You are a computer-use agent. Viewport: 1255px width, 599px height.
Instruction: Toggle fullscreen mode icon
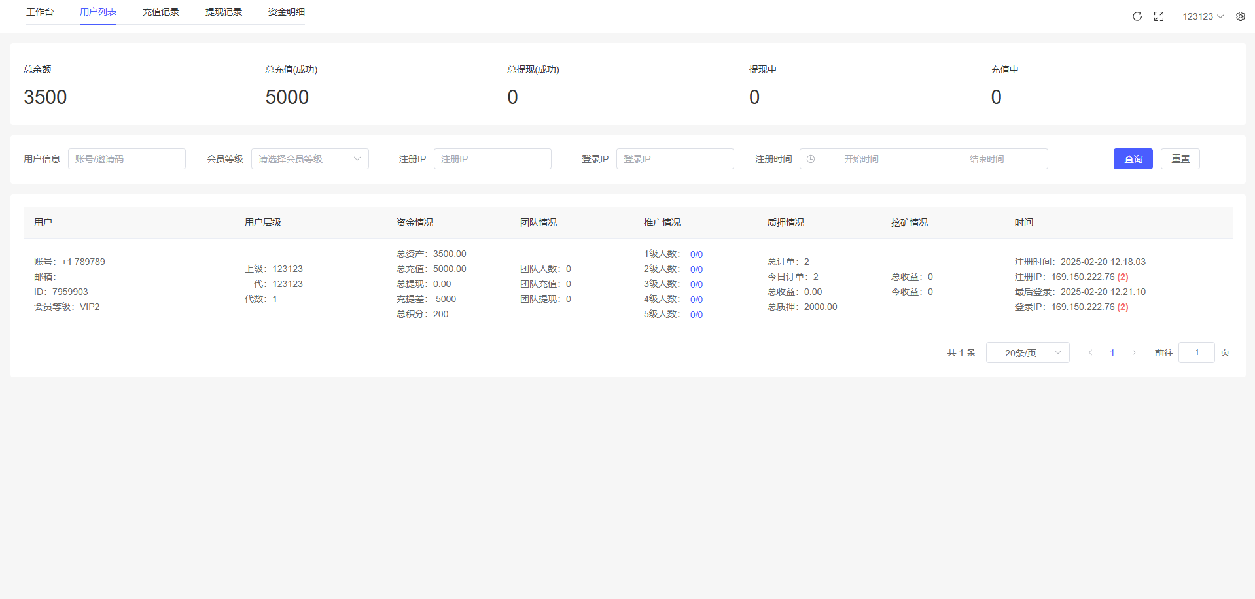coord(1159,16)
